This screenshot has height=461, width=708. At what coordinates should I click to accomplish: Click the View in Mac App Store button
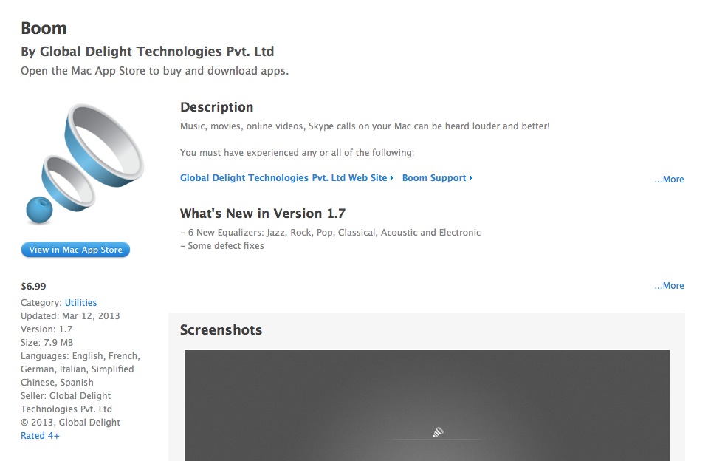(75, 250)
